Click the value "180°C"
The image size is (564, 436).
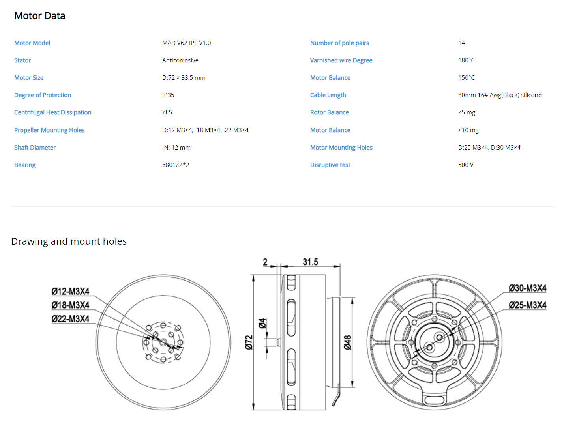[x=466, y=60]
